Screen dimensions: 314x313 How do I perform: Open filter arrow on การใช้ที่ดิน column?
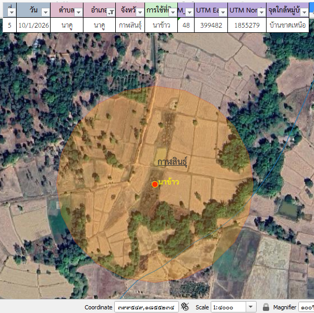click(x=173, y=12)
